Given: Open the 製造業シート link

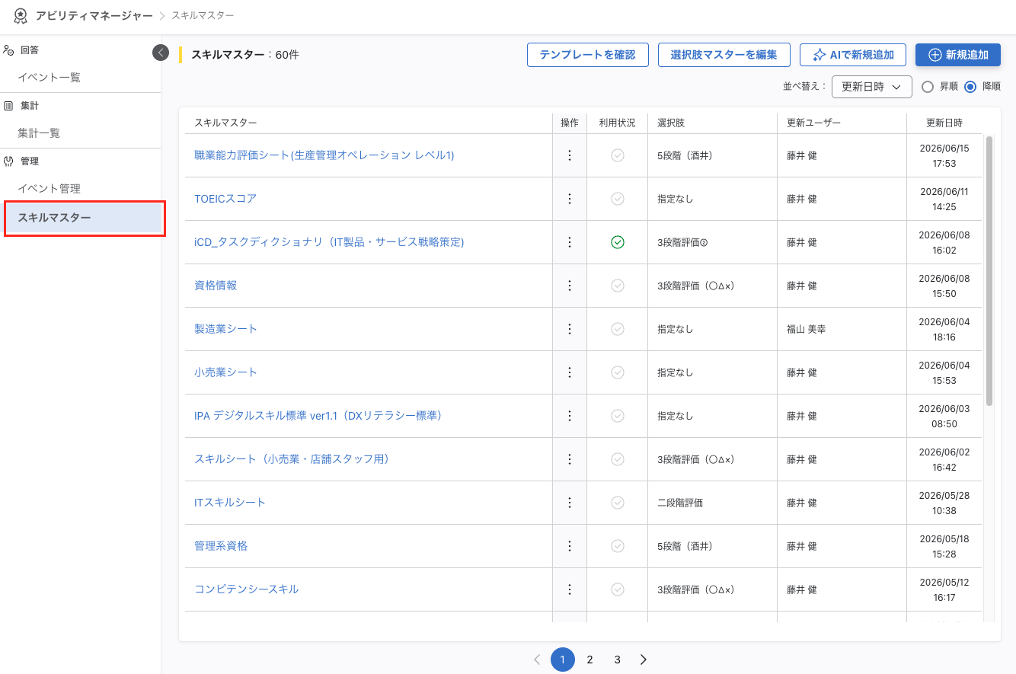Looking at the screenshot, I should pos(226,329).
